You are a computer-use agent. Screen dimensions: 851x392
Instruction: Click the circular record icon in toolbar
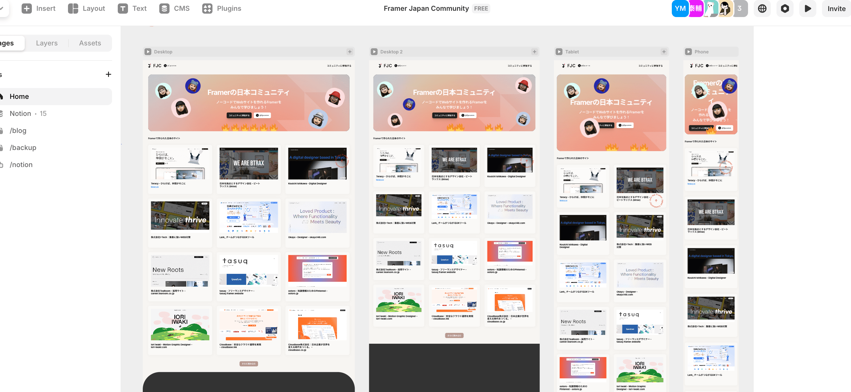[x=785, y=9]
